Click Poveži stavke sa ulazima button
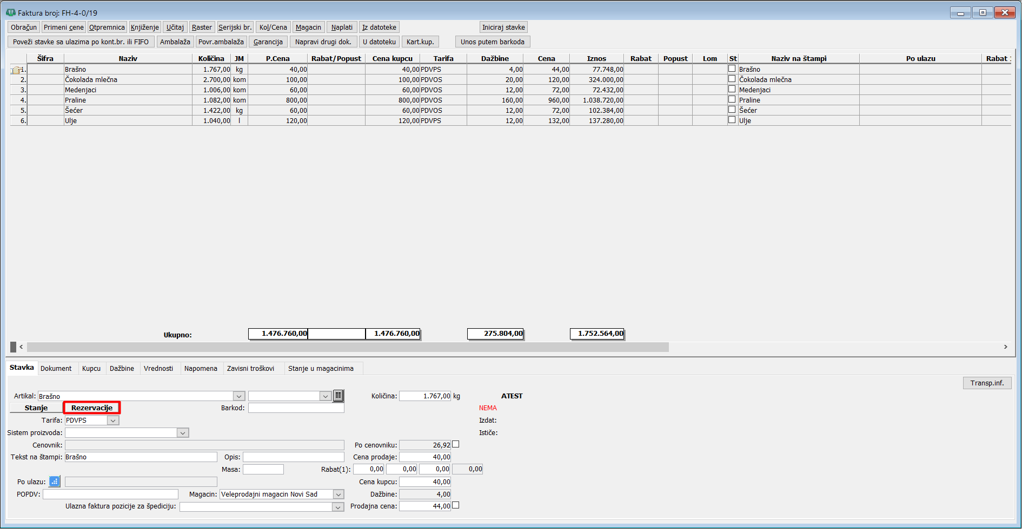The image size is (1022, 529). coord(81,42)
